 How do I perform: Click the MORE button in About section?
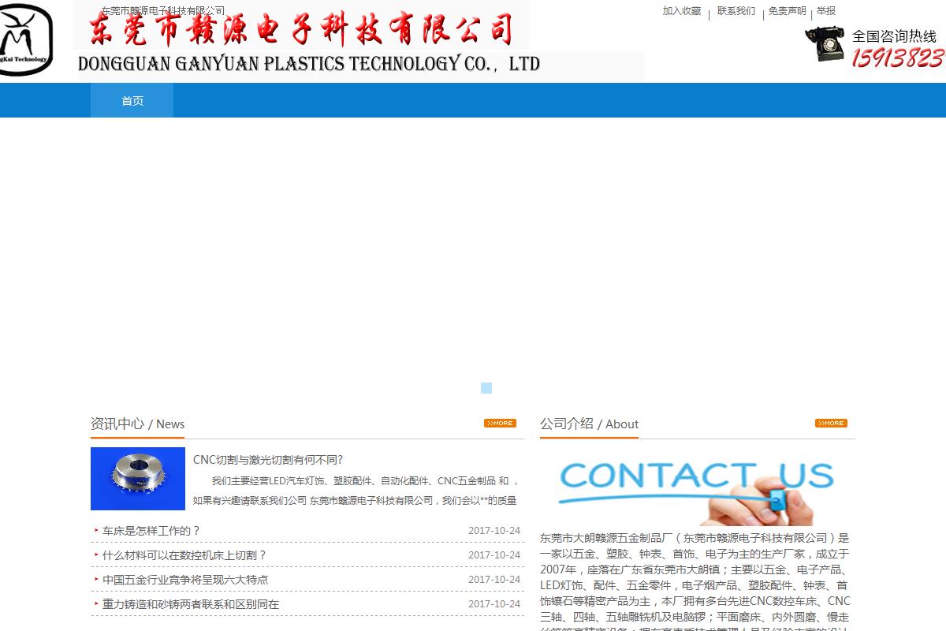pos(831,424)
